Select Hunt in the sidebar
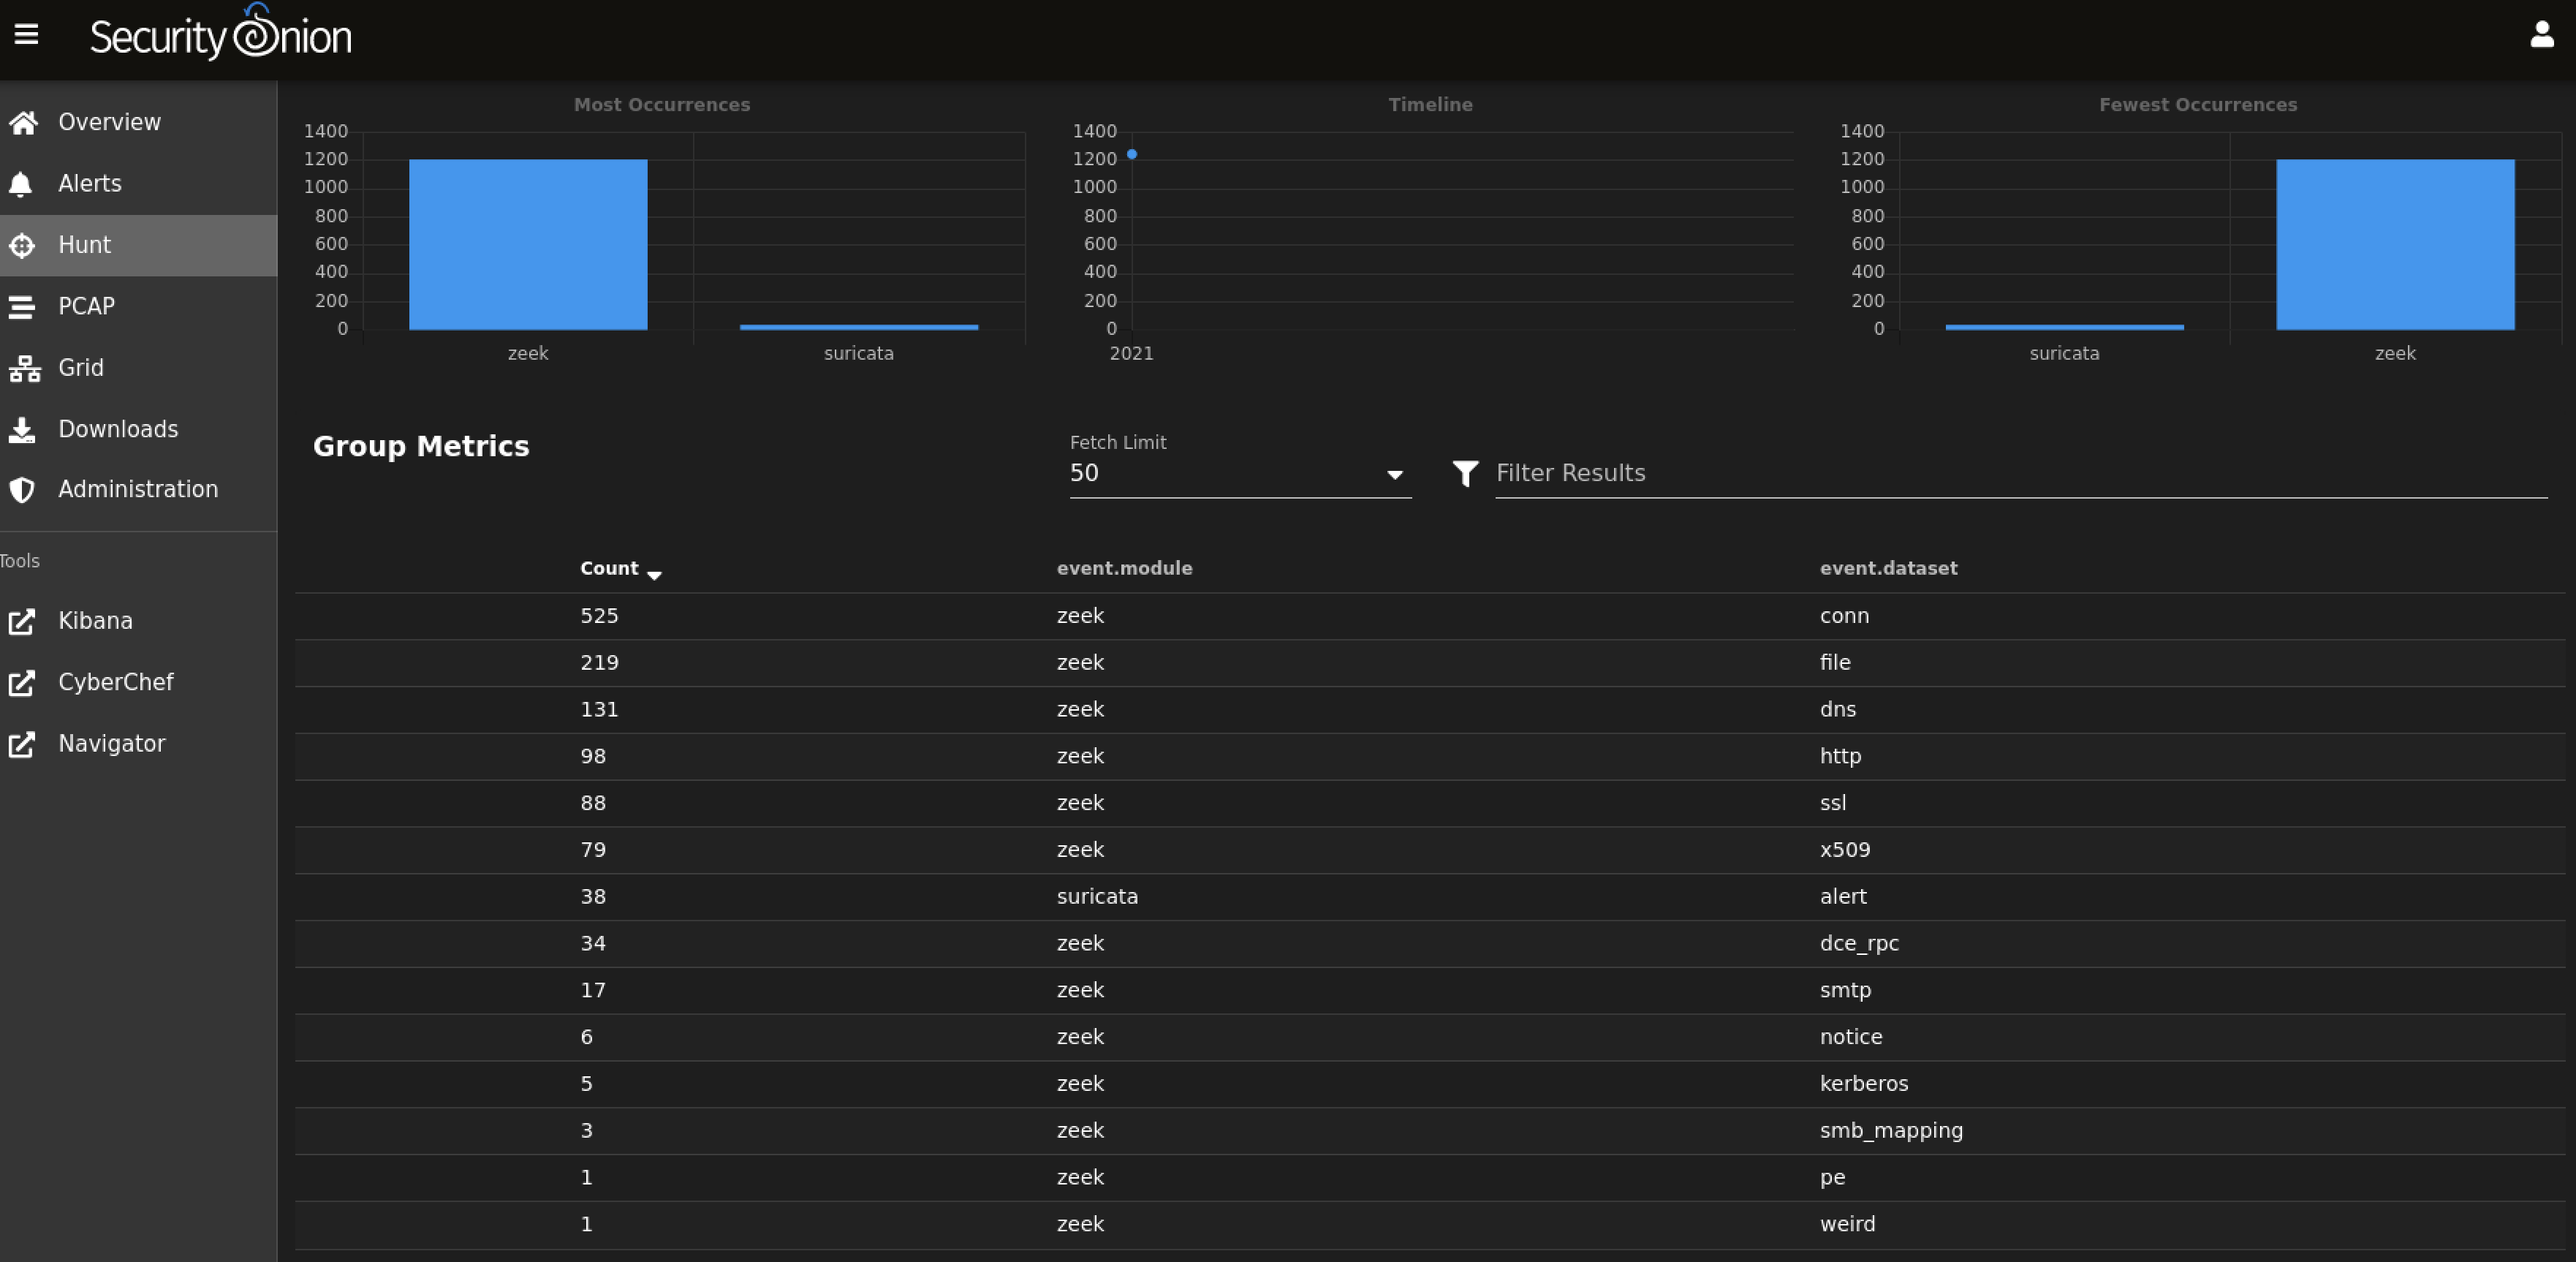Image resolution: width=2576 pixels, height=1262 pixels. click(x=138, y=245)
